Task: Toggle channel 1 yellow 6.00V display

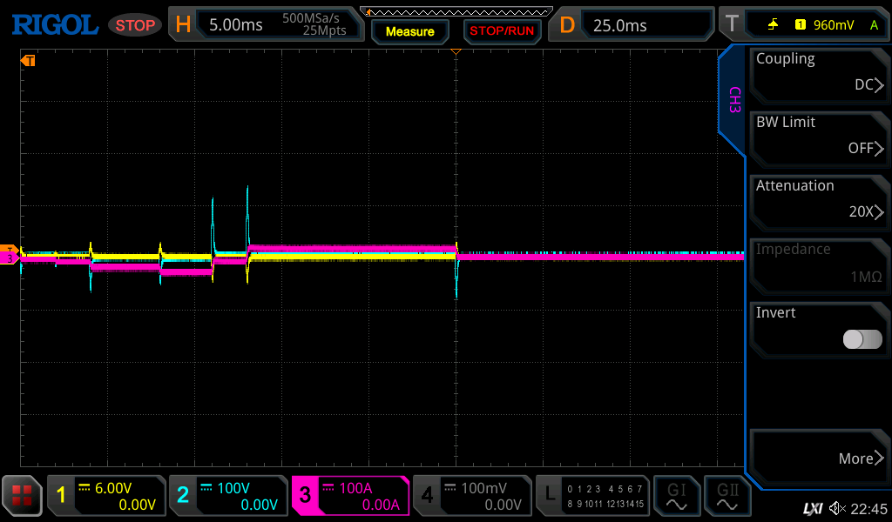Action: coord(106,496)
